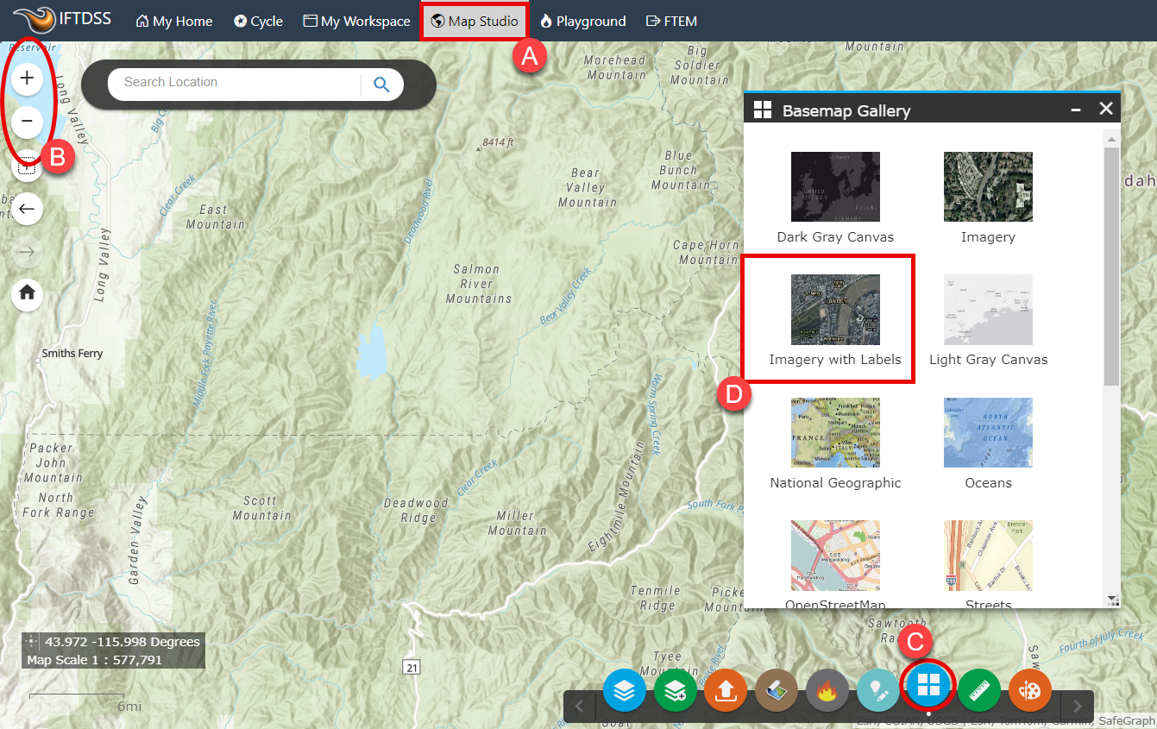Click the sketch lightbulb annotation tool

coord(878,690)
